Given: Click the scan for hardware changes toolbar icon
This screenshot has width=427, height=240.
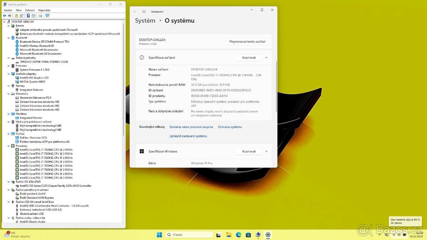Looking at the screenshot, I should (41, 16).
